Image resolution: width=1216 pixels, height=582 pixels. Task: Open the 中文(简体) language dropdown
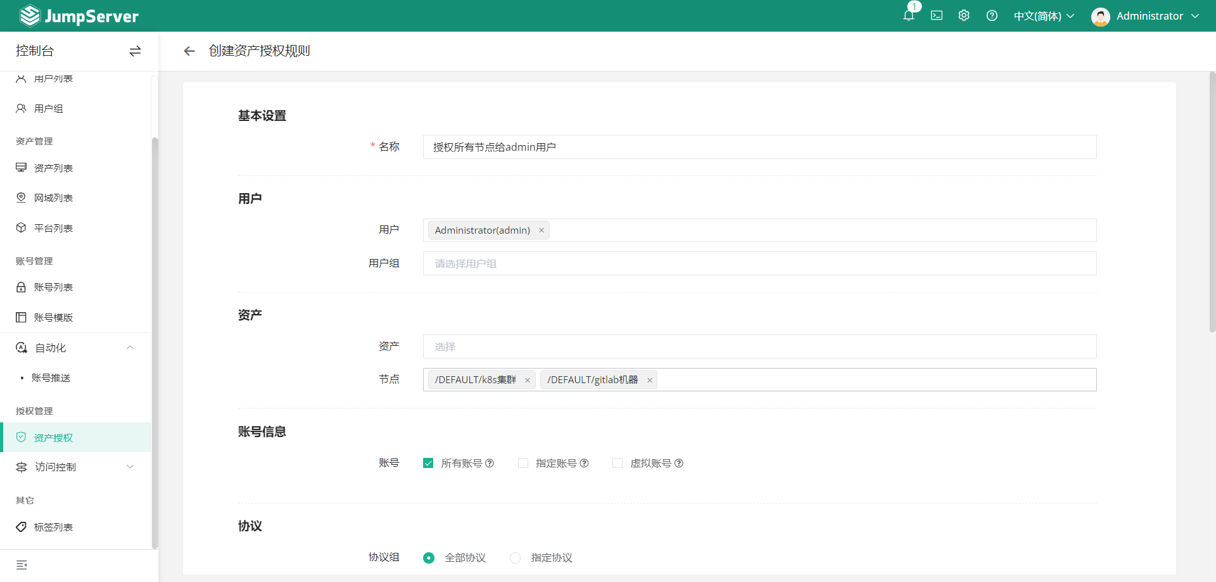[x=1044, y=16]
